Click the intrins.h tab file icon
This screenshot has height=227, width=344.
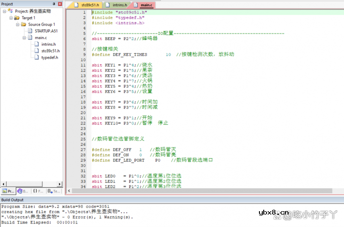[107, 5]
